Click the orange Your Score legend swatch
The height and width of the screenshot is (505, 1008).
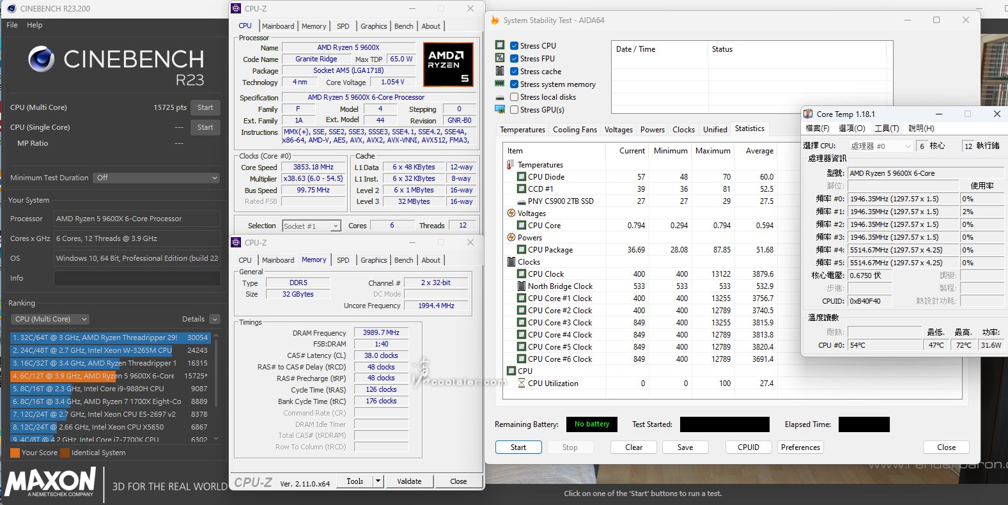coord(15,453)
